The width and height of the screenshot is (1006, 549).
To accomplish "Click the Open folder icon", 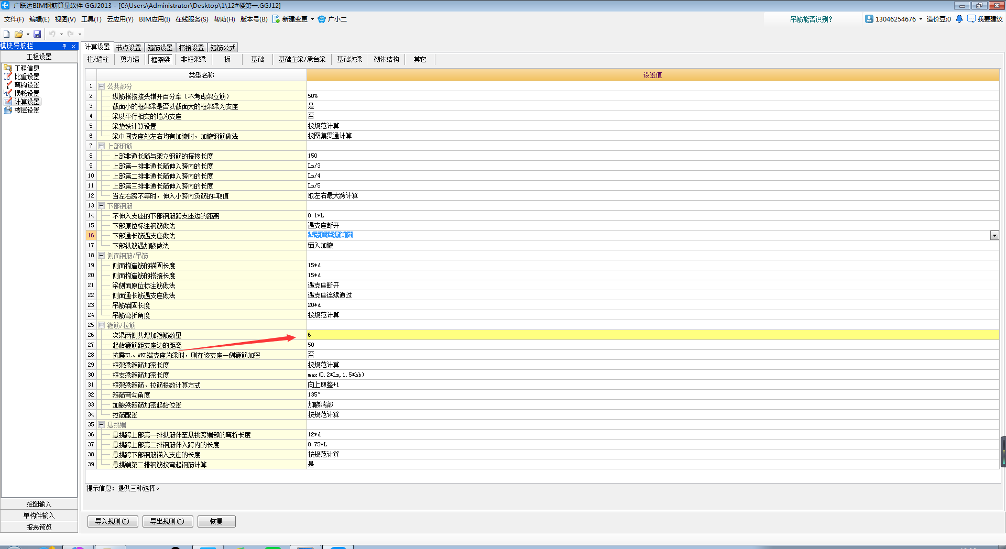I will click(x=18, y=34).
